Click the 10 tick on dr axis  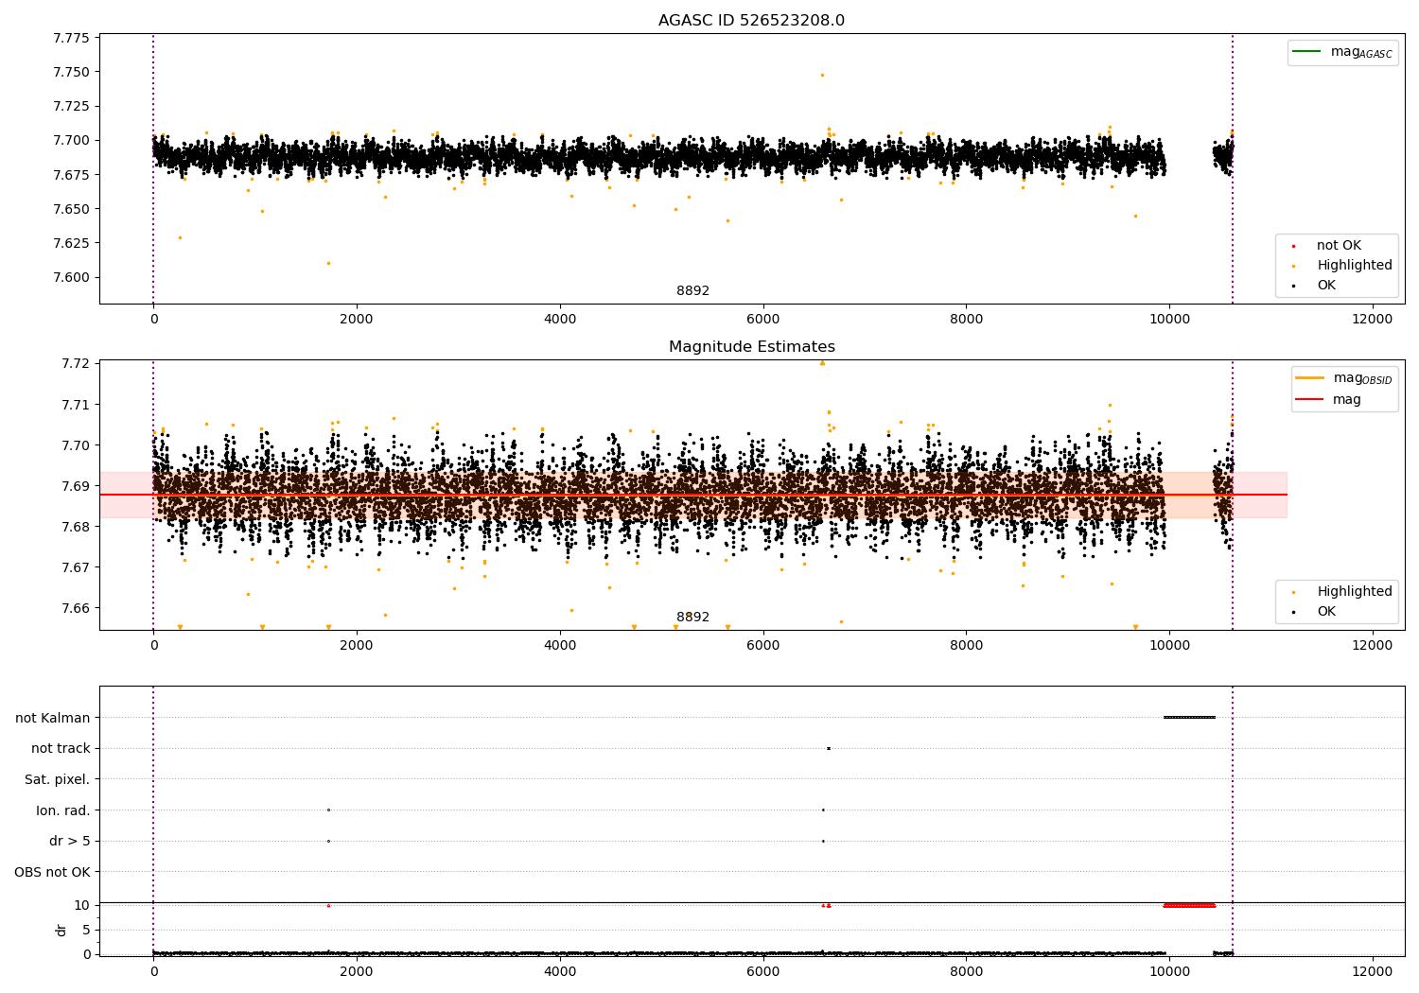(82, 905)
